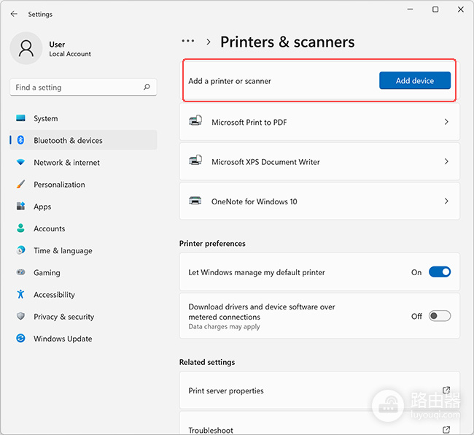
Task: Expand OneNote for Windows 10 chevron
Action: coord(446,201)
